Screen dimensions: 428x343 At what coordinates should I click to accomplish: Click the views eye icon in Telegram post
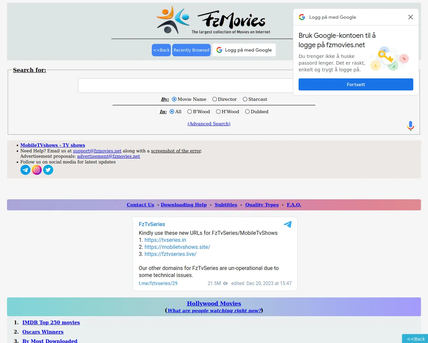click(225, 283)
